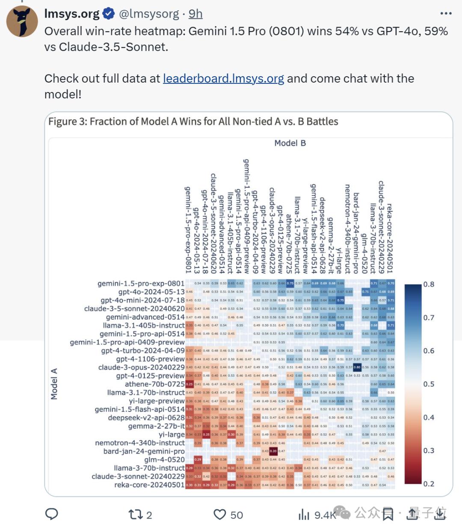Open the lmsys.org profile avatar
This screenshot has height=531, width=462.
tap(22, 21)
